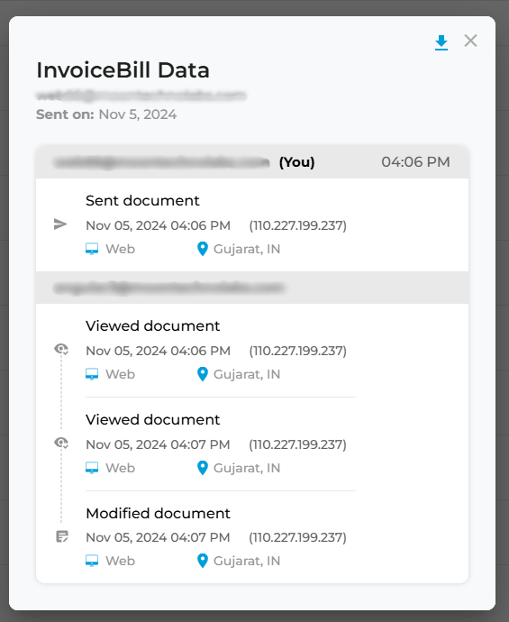The width and height of the screenshot is (509, 622).
Task: Close the InvoiceBill Data dialog
Action: (x=470, y=41)
